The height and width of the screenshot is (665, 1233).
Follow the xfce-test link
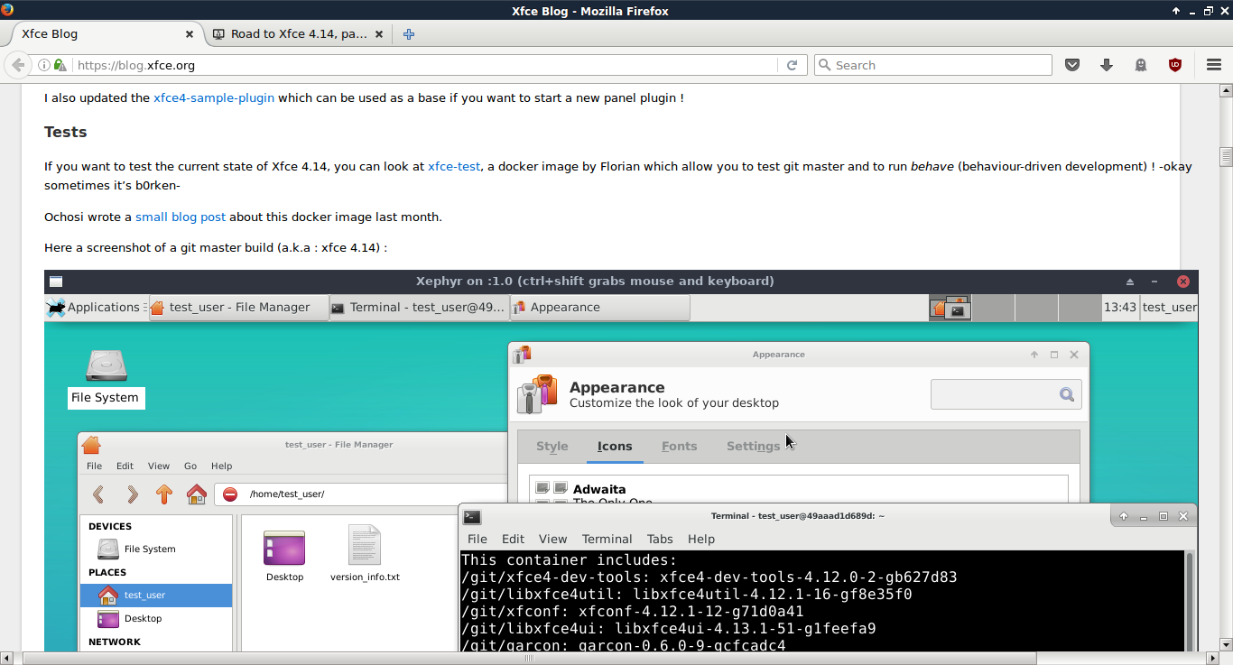(454, 166)
